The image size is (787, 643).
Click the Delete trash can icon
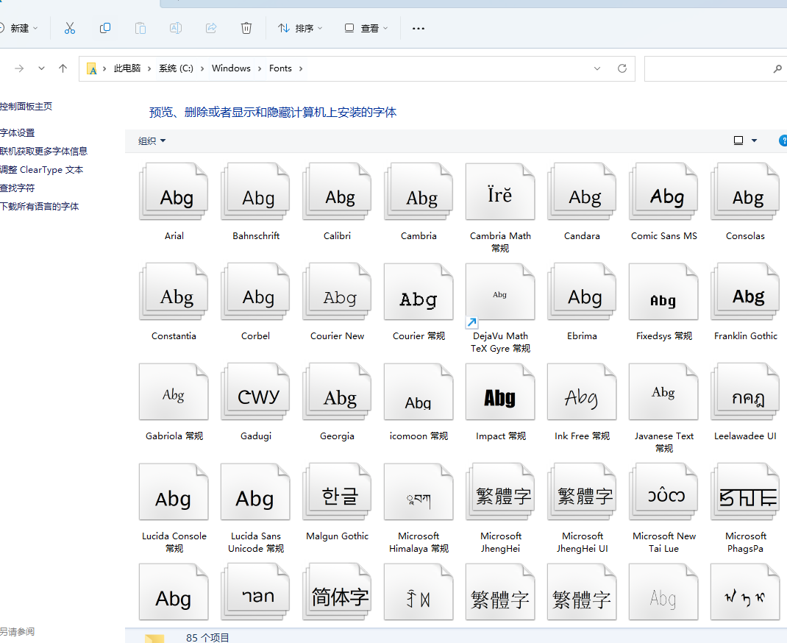246,28
